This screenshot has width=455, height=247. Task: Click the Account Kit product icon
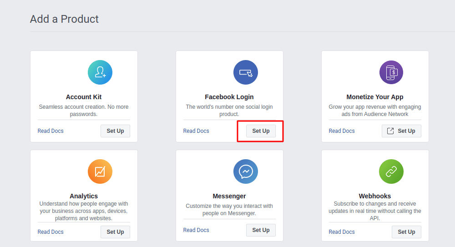(x=100, y=72)
